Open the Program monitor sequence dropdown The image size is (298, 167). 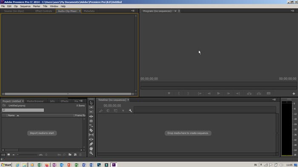click(175, 11)
